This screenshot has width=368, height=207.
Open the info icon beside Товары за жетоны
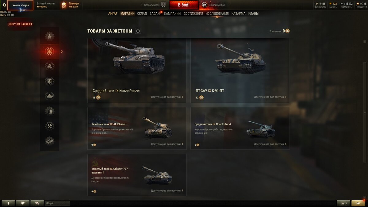click(x=138, y=31)
